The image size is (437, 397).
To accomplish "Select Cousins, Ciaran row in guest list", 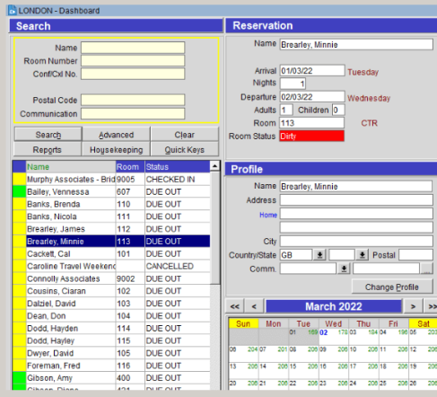I will (x=111, y=291).
